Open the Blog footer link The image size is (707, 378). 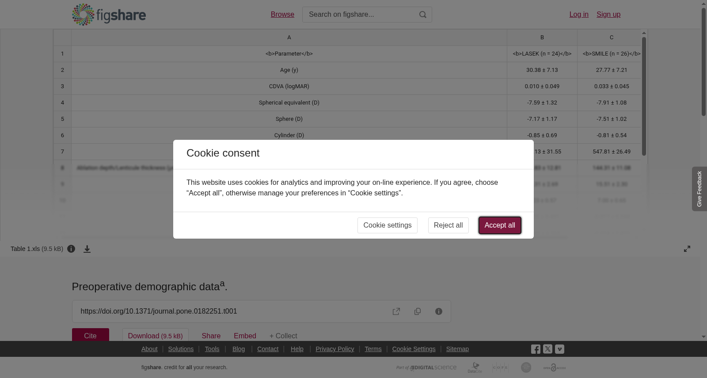coord(239,349)
